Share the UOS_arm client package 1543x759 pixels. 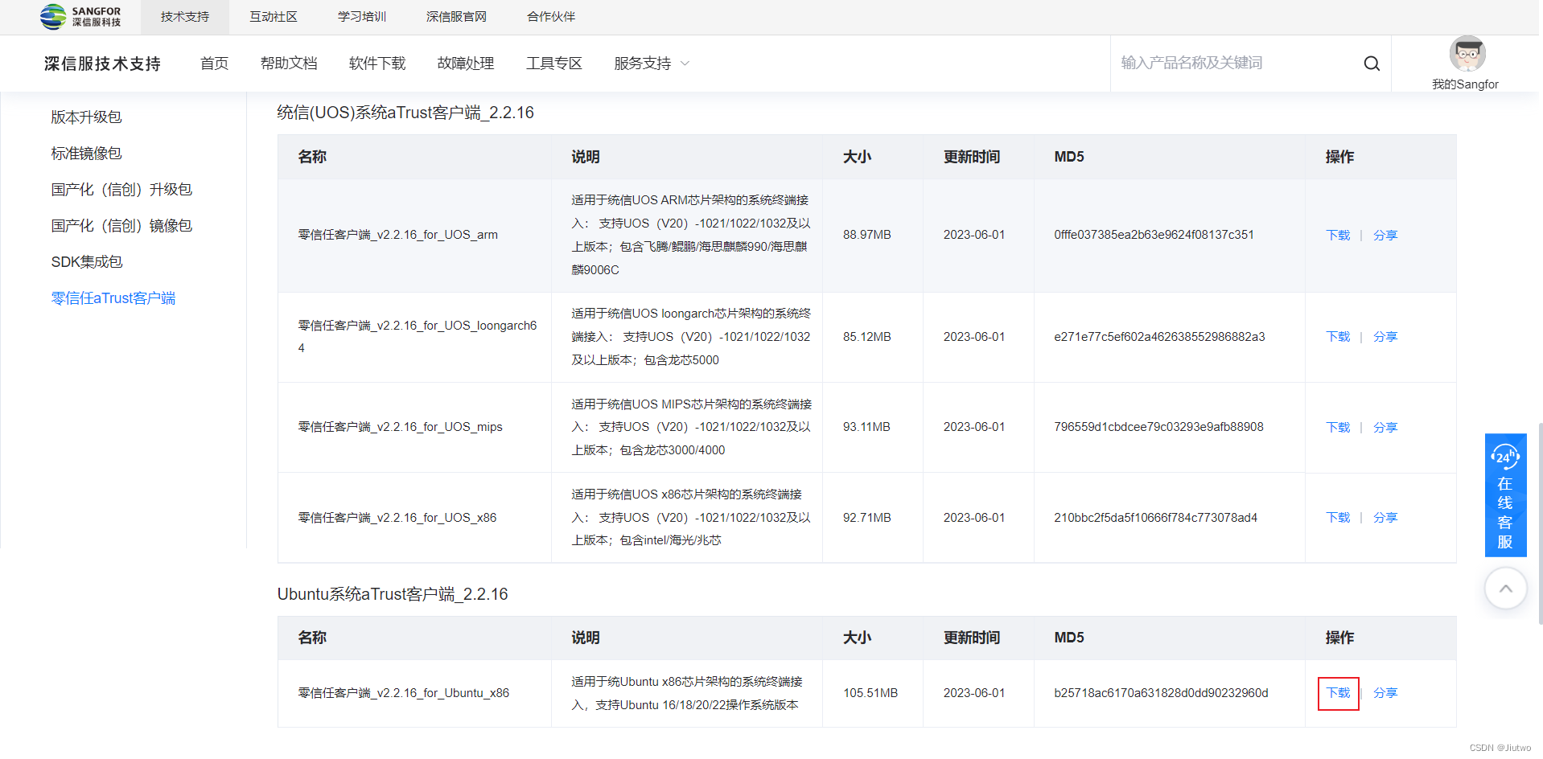1385,236
